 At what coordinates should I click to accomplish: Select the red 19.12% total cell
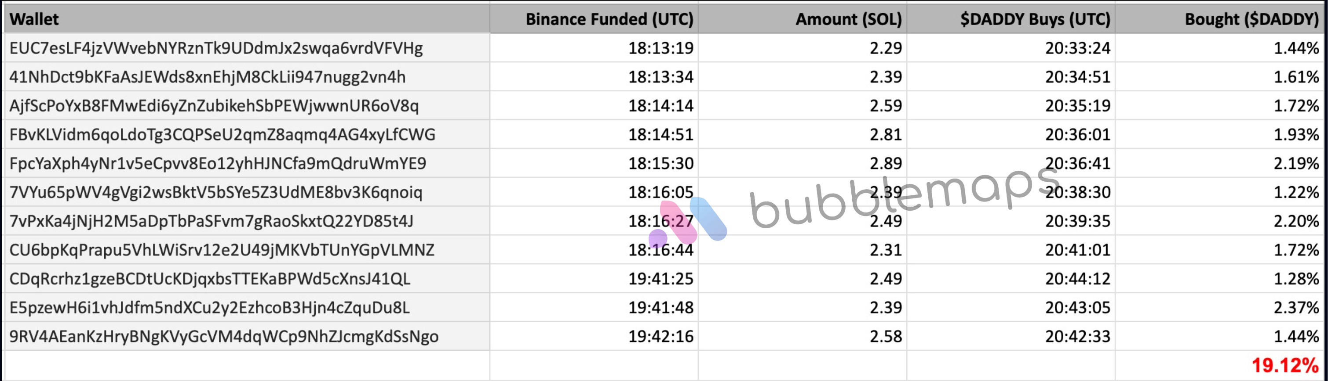click(1284, 365)
